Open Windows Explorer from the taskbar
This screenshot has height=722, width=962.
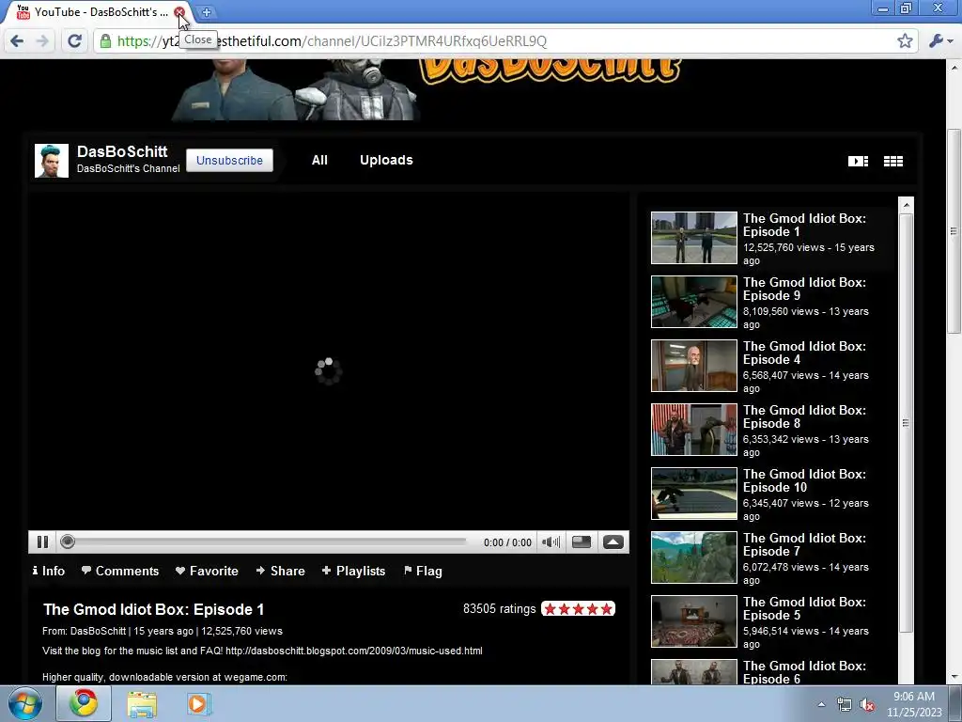point(142,703)
